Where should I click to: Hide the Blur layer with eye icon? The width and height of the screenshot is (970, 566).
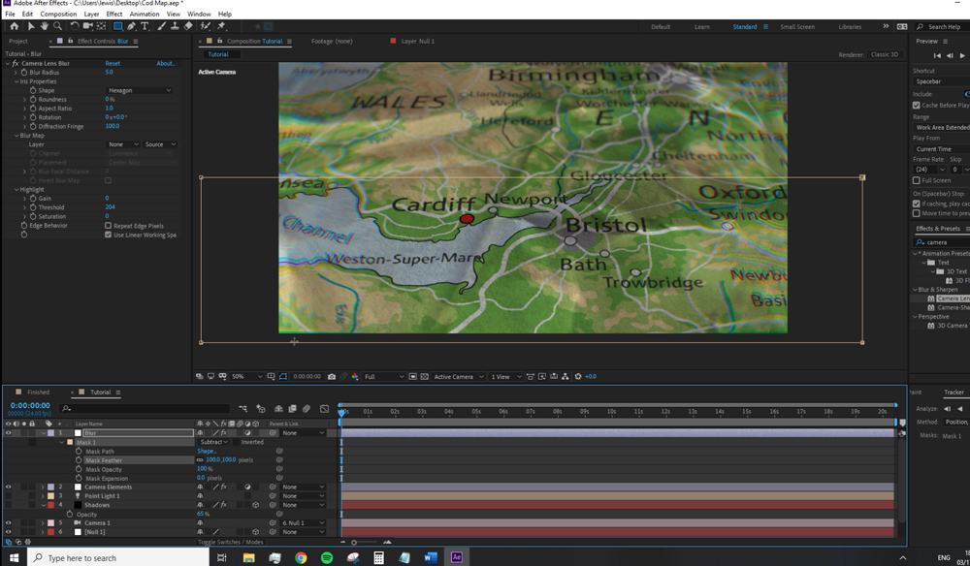[8, 433]
